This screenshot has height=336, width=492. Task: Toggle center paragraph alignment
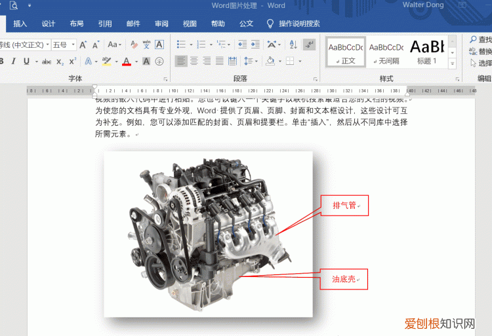(x=194, y=61)
